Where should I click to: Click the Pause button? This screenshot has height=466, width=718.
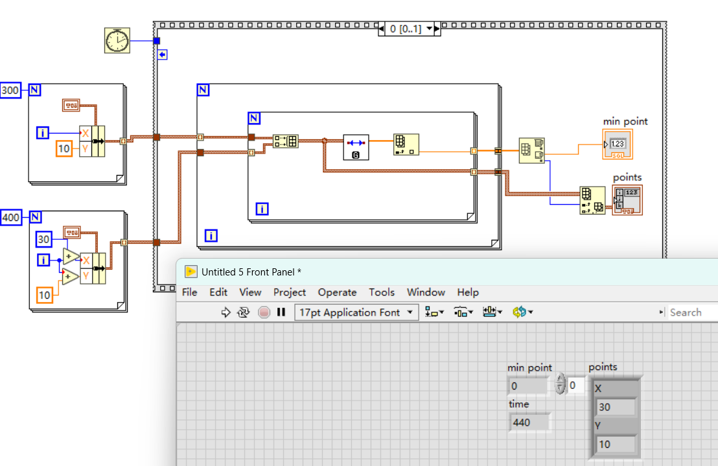click(281, 312)
